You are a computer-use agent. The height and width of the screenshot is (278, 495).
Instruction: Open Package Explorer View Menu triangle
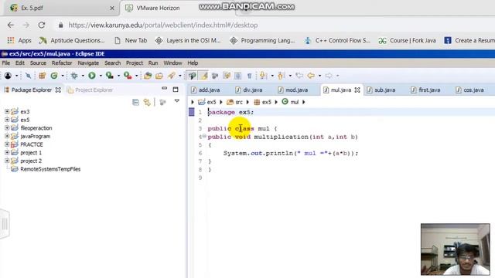point(177,101)
